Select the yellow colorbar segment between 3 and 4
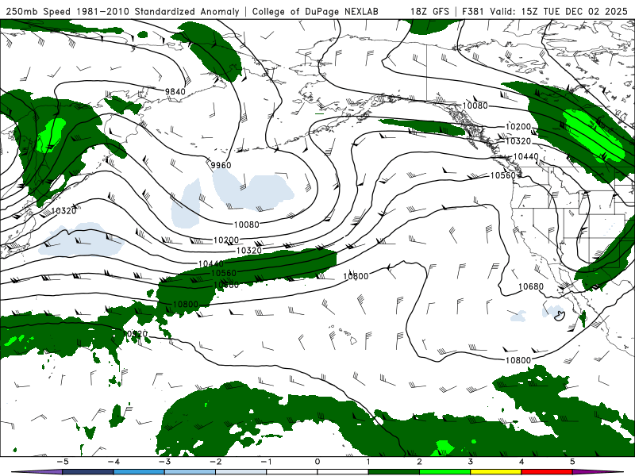The height and width of the screenshot is (476, 635). click(x=495, y=472)
